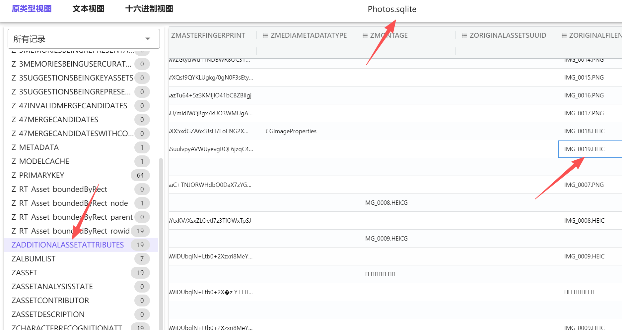Click the ZMASTERFINGERPRINT column header

[208, 35]
